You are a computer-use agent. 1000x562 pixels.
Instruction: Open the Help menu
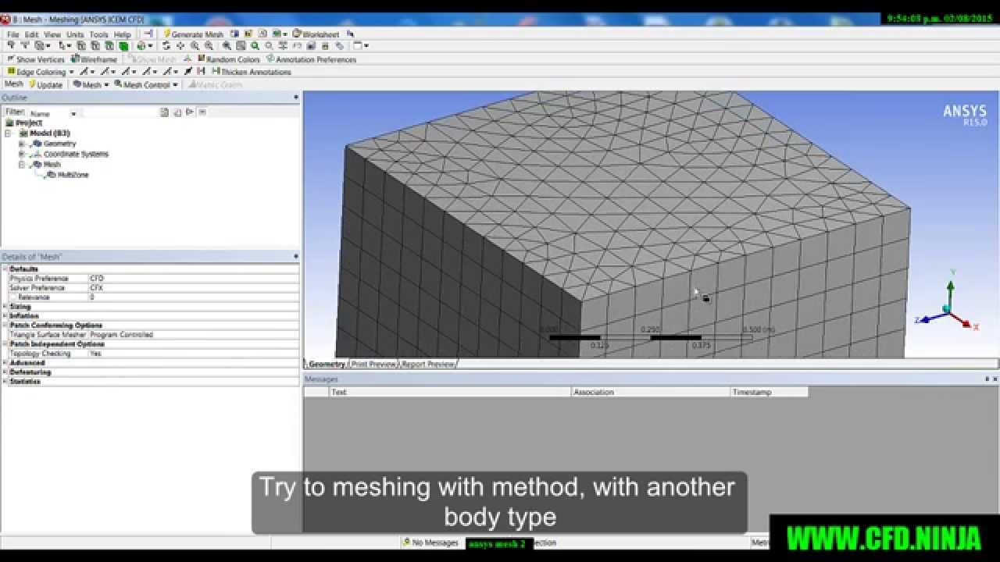(123, 34)
